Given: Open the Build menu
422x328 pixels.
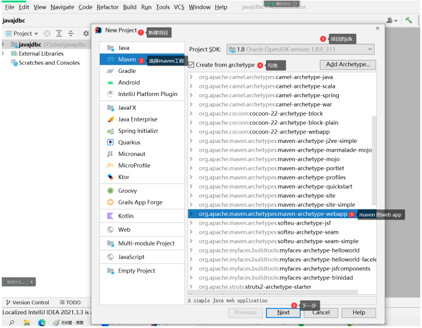Looking at the screenshot, I should 130,7.
